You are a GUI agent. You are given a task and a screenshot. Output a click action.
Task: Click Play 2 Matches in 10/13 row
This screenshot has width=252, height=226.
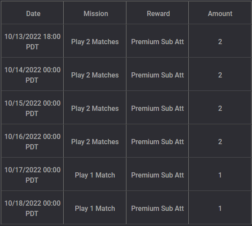pos(95,42)
